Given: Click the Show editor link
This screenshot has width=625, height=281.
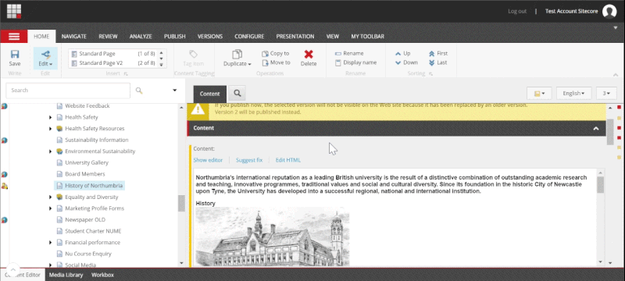Looking at the screenshot, I should pos(208,160).
